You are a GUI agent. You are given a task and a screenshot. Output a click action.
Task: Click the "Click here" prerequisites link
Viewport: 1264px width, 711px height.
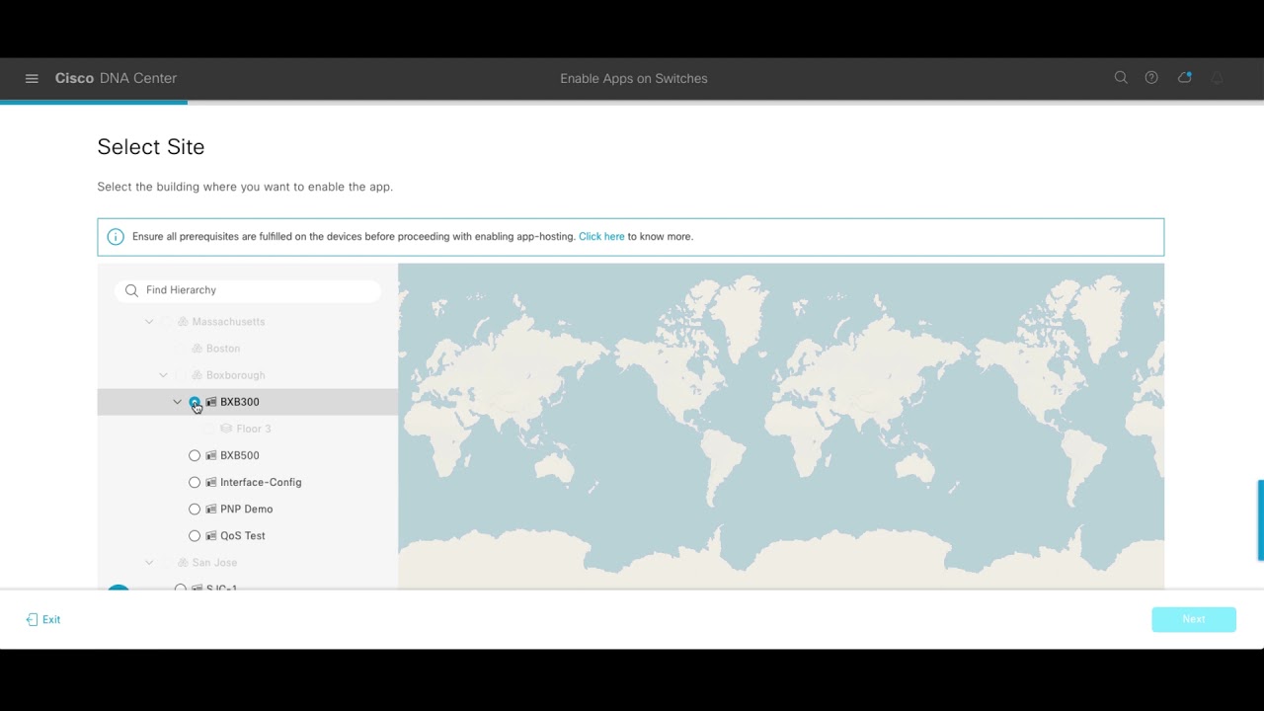601,237
